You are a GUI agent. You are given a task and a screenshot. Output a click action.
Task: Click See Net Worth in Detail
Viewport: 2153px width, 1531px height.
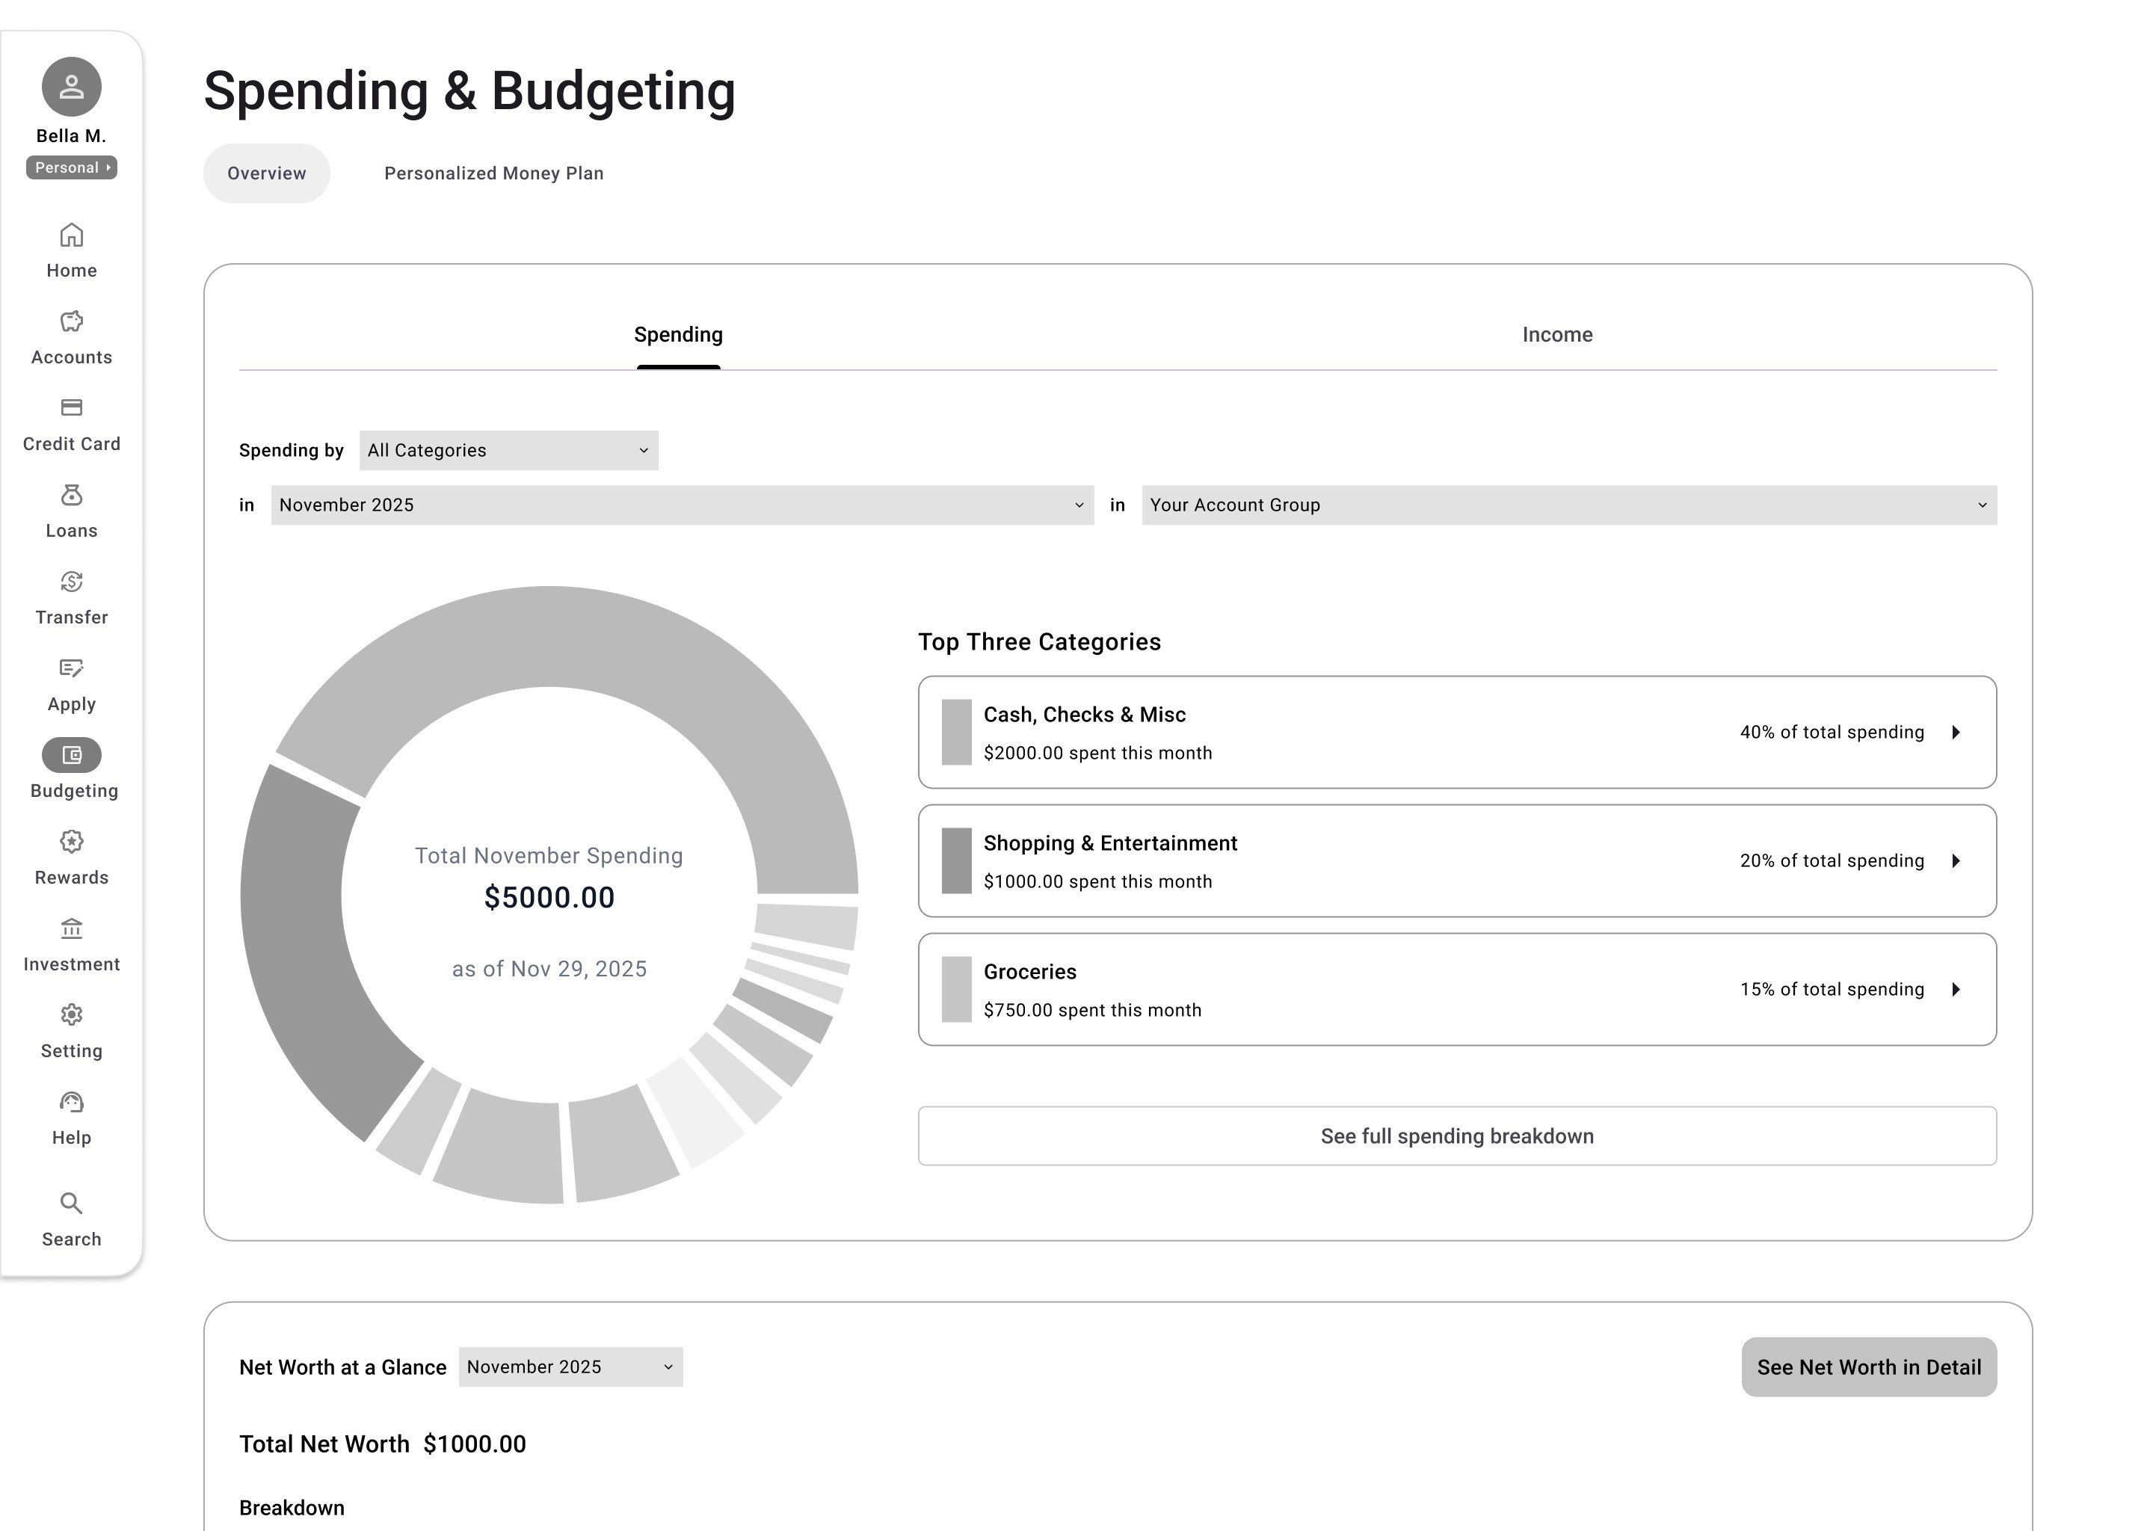[1868, 1367]
